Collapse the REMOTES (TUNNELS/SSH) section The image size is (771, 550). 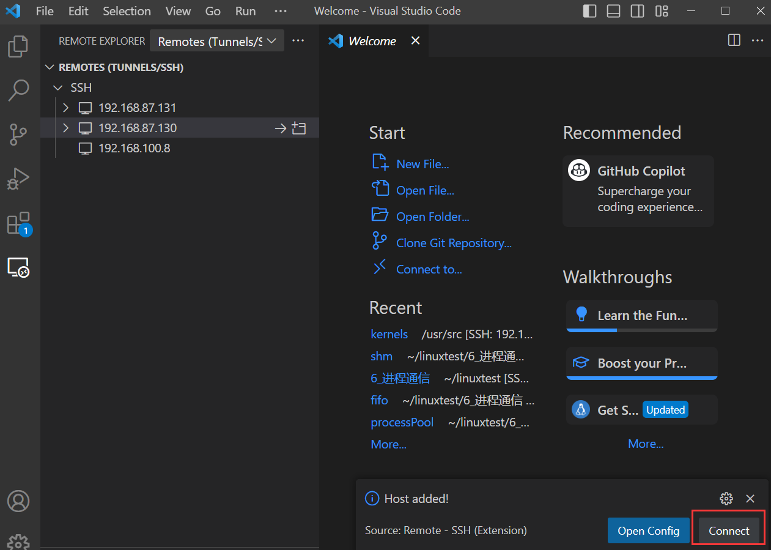coord(50,67)
